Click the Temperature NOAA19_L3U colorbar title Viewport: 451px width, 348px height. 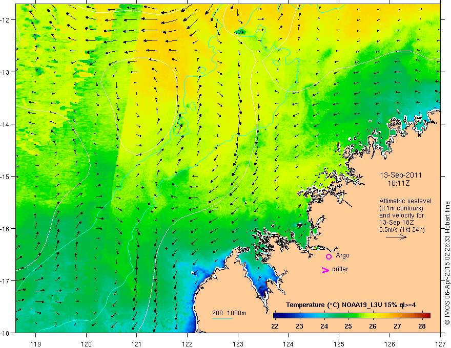tap(351, 305)
